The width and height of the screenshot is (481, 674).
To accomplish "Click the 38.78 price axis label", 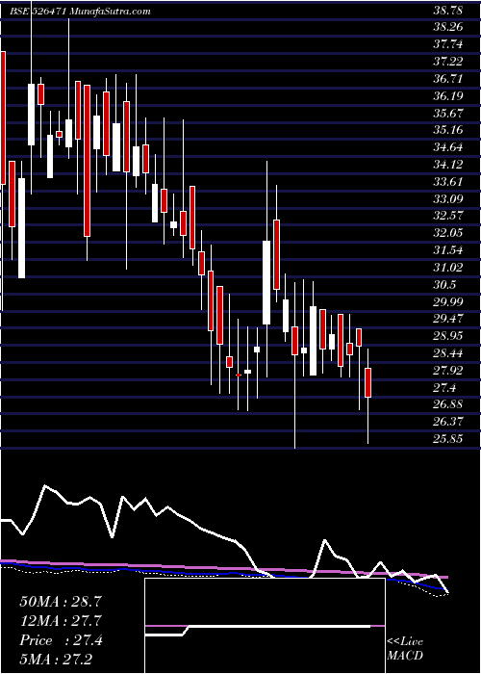I will (x=447, y=10).
